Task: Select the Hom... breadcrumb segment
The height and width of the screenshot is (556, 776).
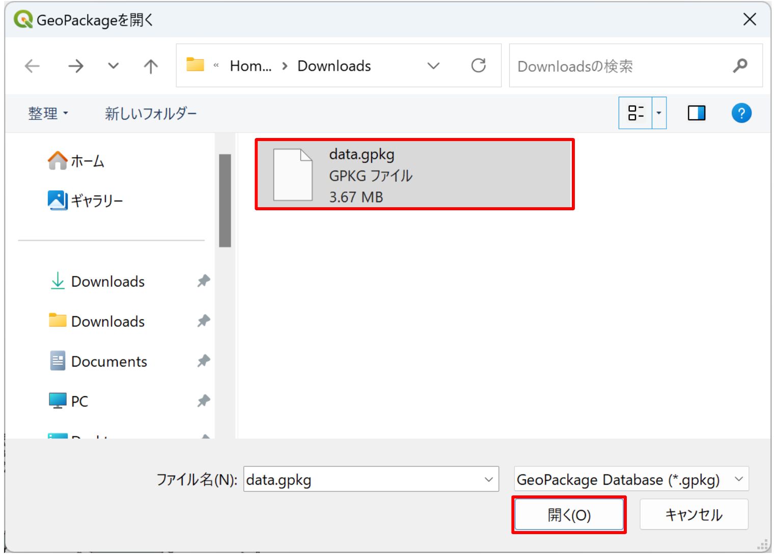Action: click(251, 66)
